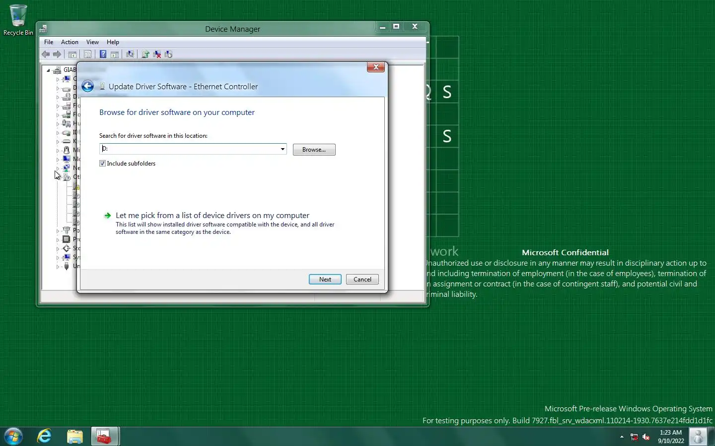Image resolution: width=715 pixels, height=446 pixels.
Task: Toggle Show/Hide Console Tree toolbar icon
Action: pyautogui.click(x=72, y=55)
